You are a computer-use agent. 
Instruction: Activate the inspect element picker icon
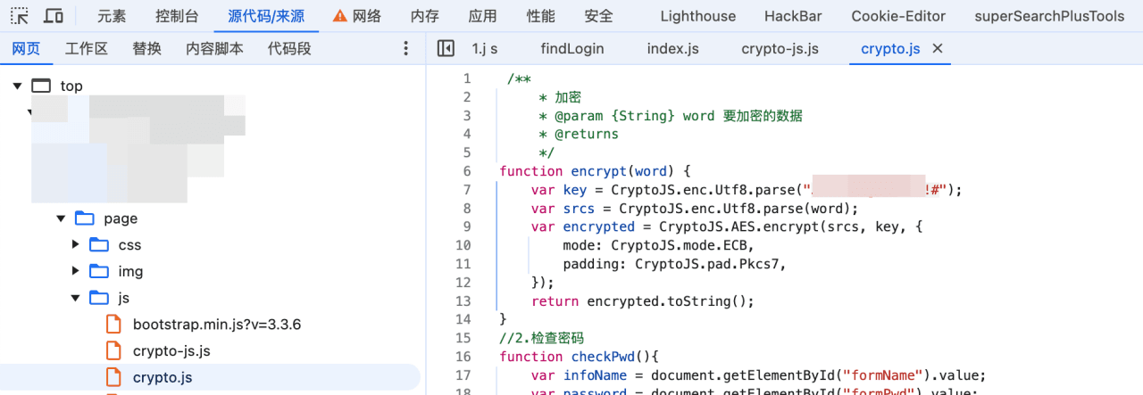(x=19, y=16)
